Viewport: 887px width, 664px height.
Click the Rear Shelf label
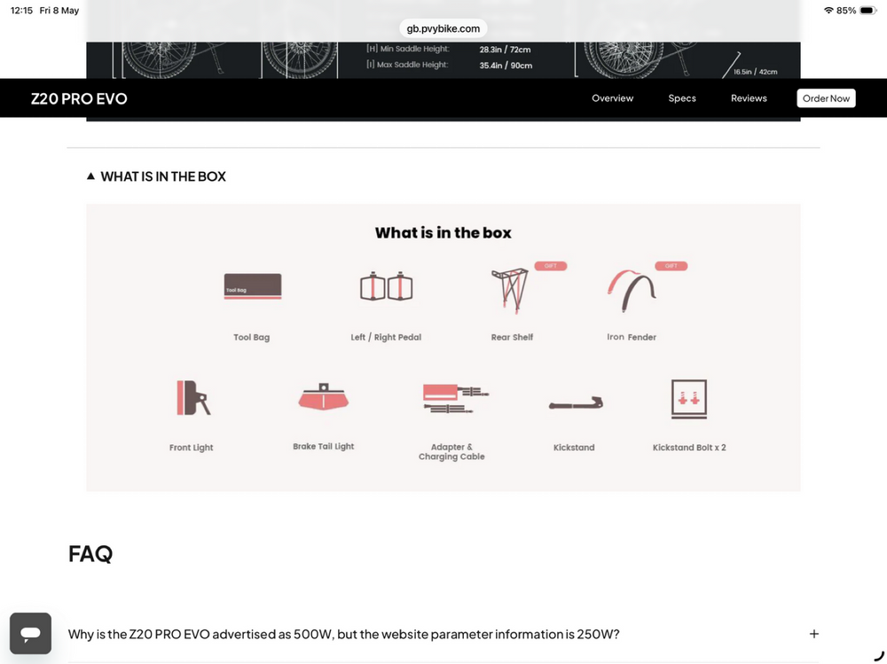click(512, 337)
